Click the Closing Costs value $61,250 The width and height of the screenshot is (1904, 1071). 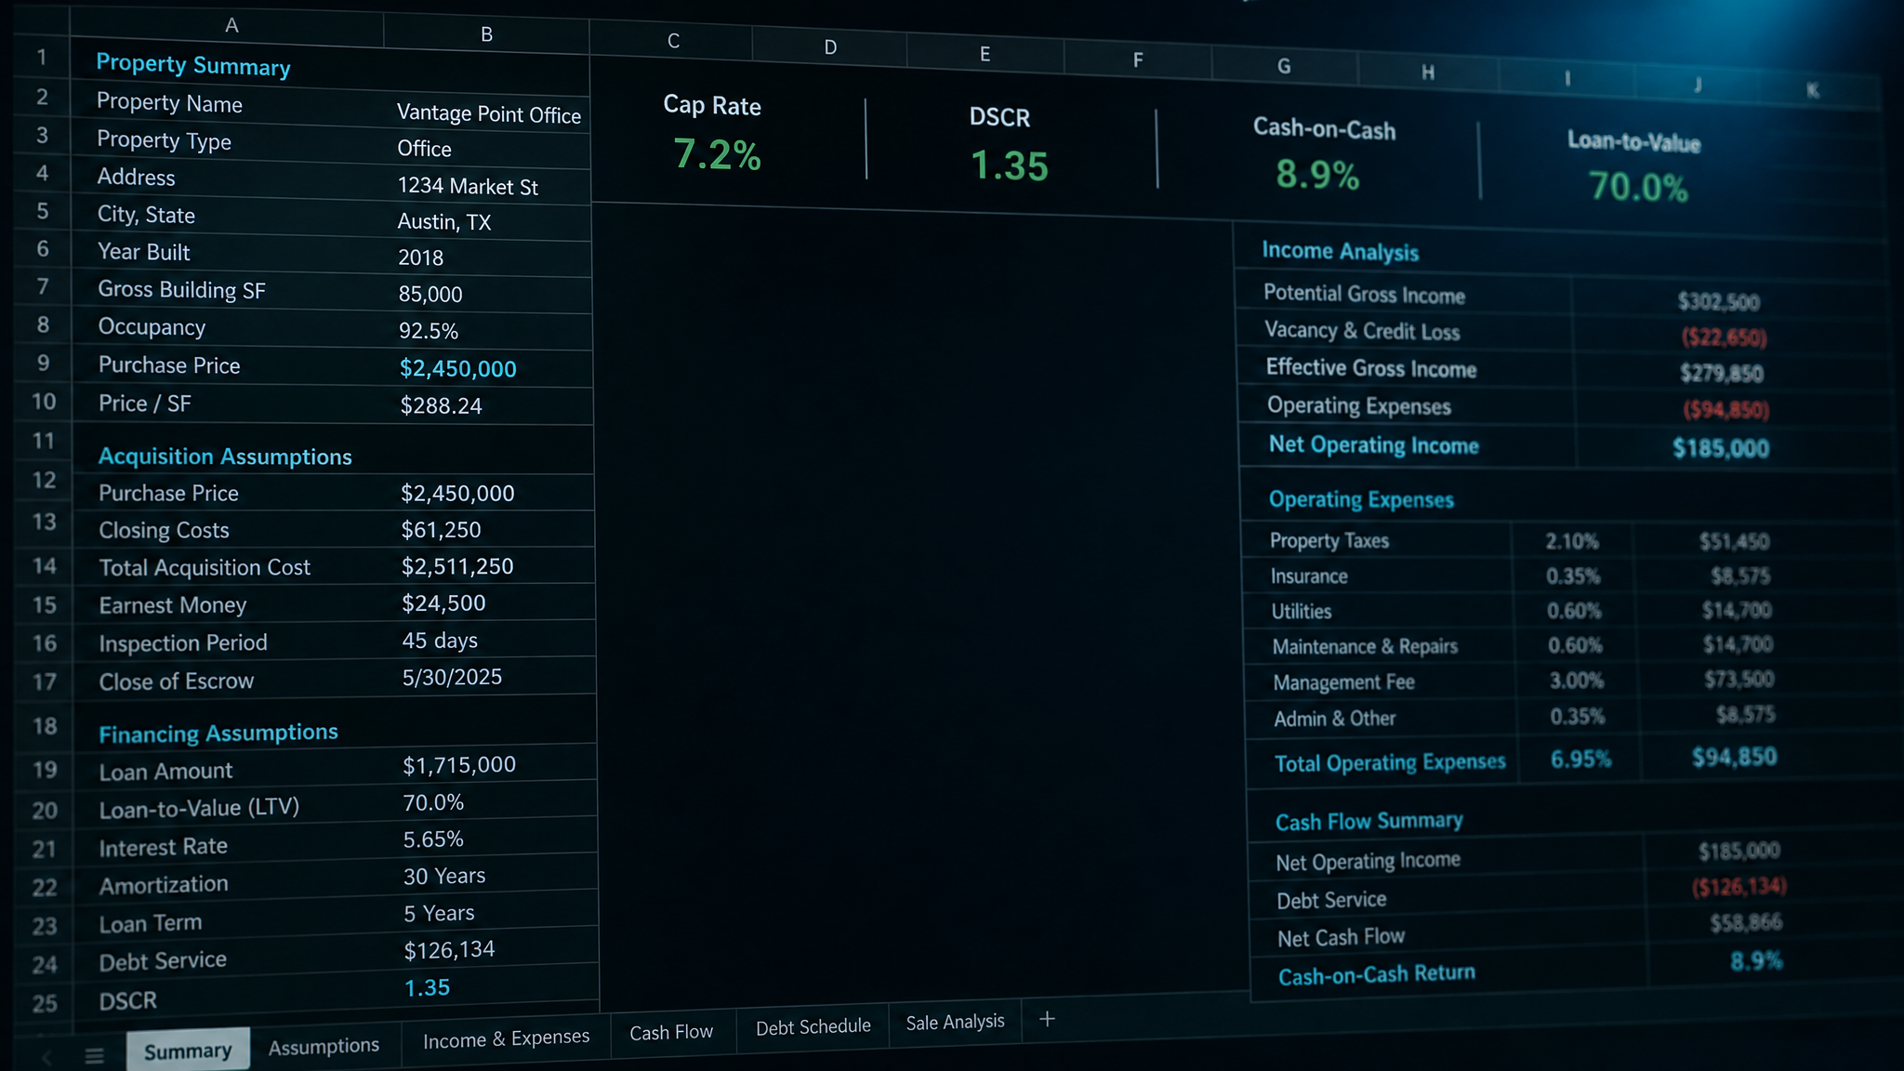tap(442, 530)
